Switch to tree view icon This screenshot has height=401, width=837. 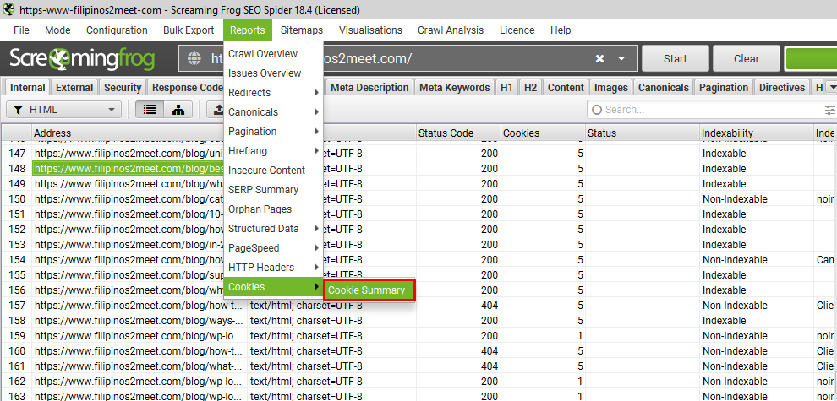(x=178, y=110)
